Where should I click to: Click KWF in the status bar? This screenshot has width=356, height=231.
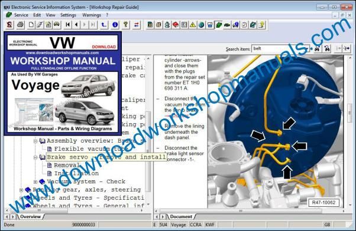click(210, 225)
